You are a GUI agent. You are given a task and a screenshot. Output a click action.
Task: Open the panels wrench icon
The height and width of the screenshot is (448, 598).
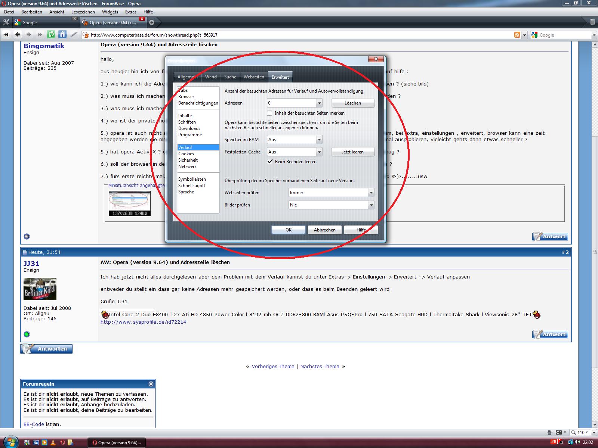[6, 22]
